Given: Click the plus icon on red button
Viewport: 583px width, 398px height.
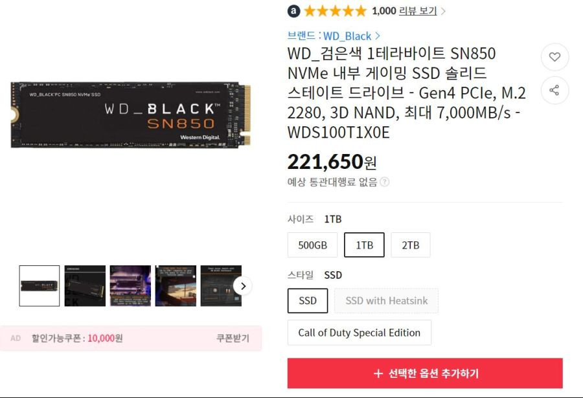Looking at the screenshot, I should pyautogui.click(x=378, y=373).
